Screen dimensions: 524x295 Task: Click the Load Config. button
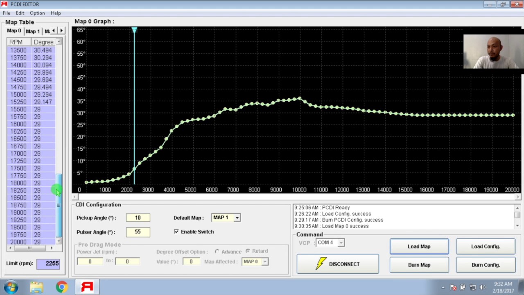[x=486, y=247]
